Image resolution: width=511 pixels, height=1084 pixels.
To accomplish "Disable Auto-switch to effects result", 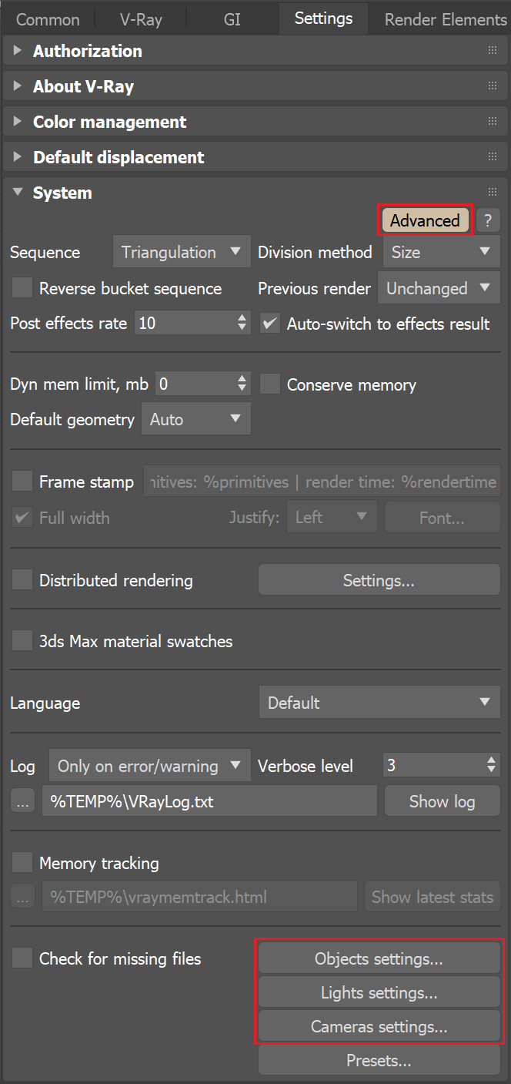I will click(271, 324).
